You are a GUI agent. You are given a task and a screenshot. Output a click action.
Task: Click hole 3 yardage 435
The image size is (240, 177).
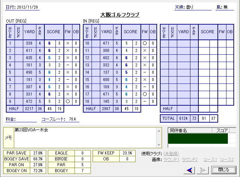[x=29, y=58]
